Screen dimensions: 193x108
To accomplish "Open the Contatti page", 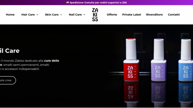I will click(x=174, y=15).
